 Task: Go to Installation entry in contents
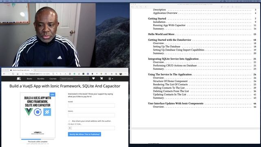[159, 22]
